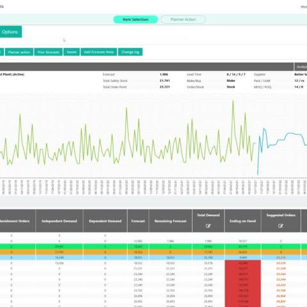This screenshot has width=307, height=307.
Task: Click Add Forecast Note
Action: [98, 52]
